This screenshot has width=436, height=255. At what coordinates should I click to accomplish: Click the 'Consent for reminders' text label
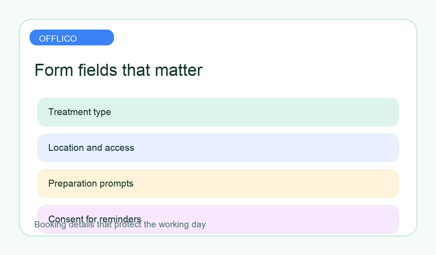95,219
